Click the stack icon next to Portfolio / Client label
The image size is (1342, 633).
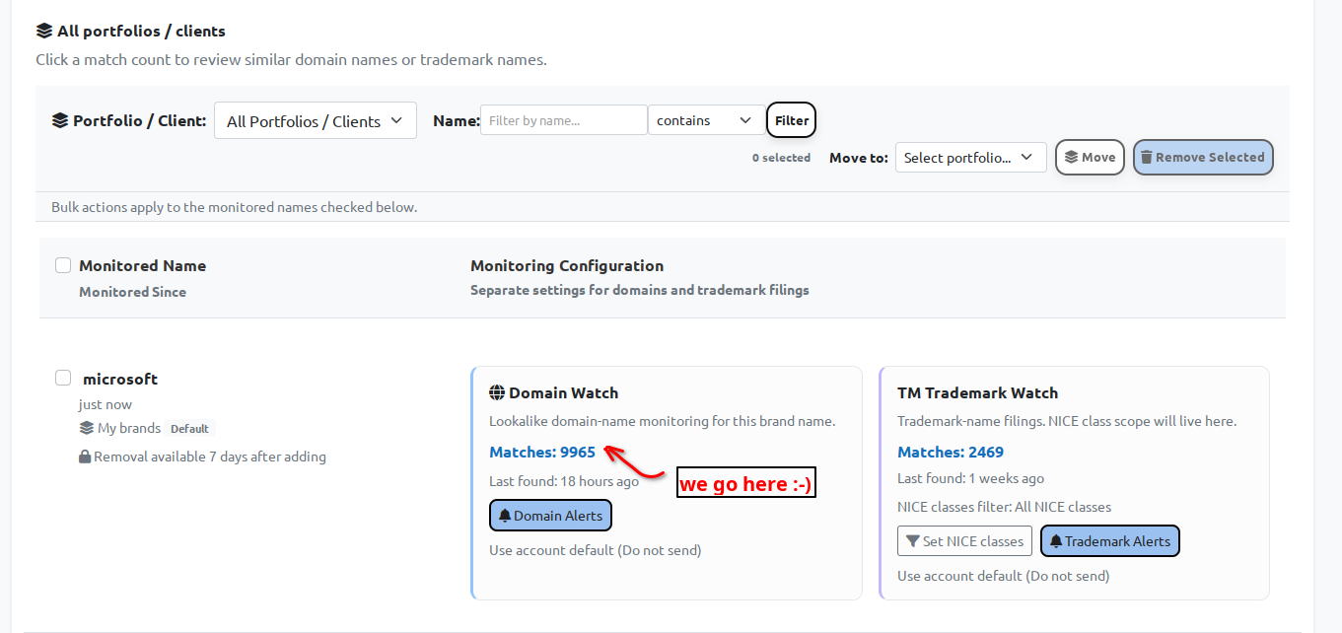(60, 120)
